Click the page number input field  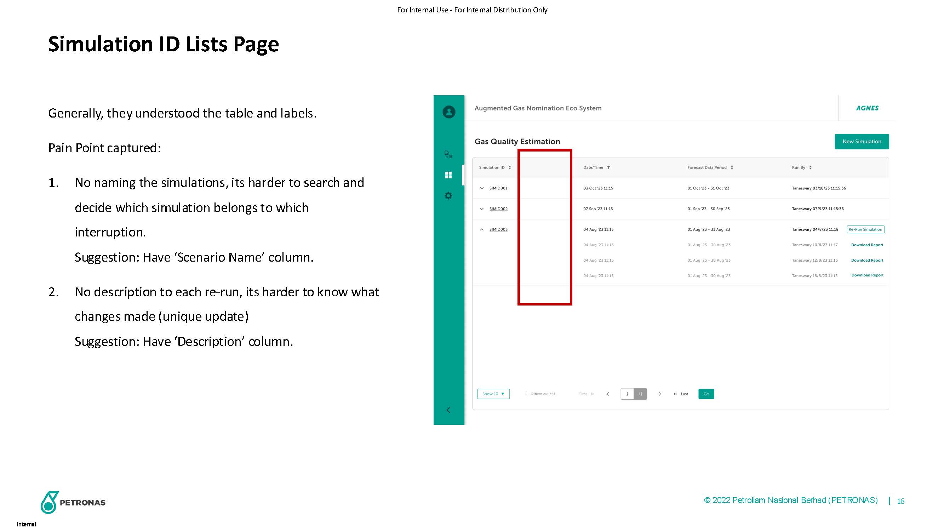pyautogui.click(x=627, y=394)
